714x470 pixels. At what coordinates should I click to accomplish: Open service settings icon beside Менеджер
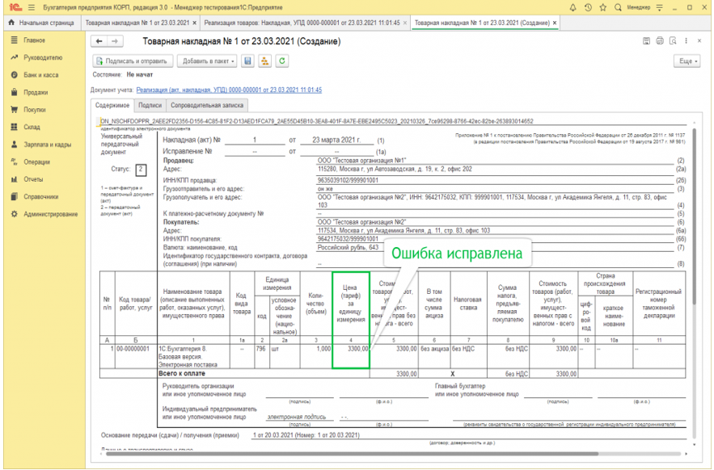coord(659,7)
